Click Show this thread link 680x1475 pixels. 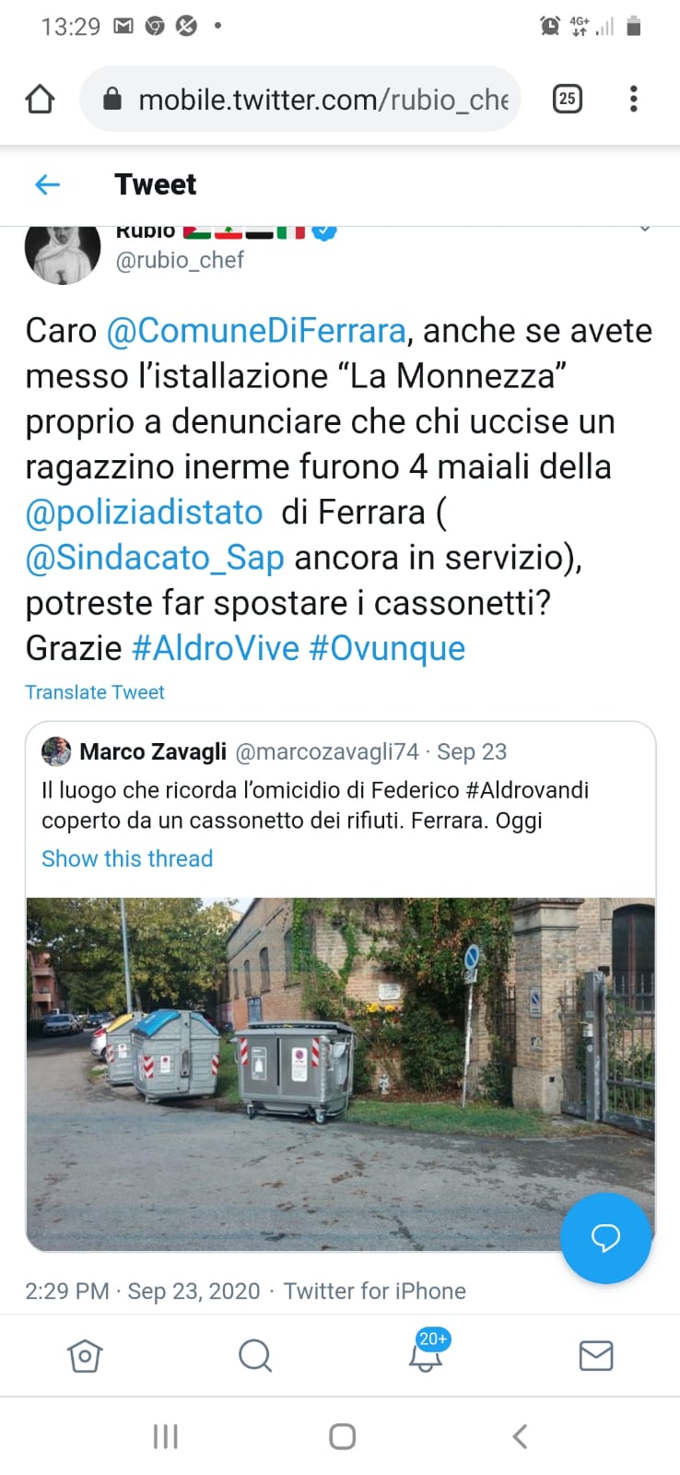click(127, 858)
